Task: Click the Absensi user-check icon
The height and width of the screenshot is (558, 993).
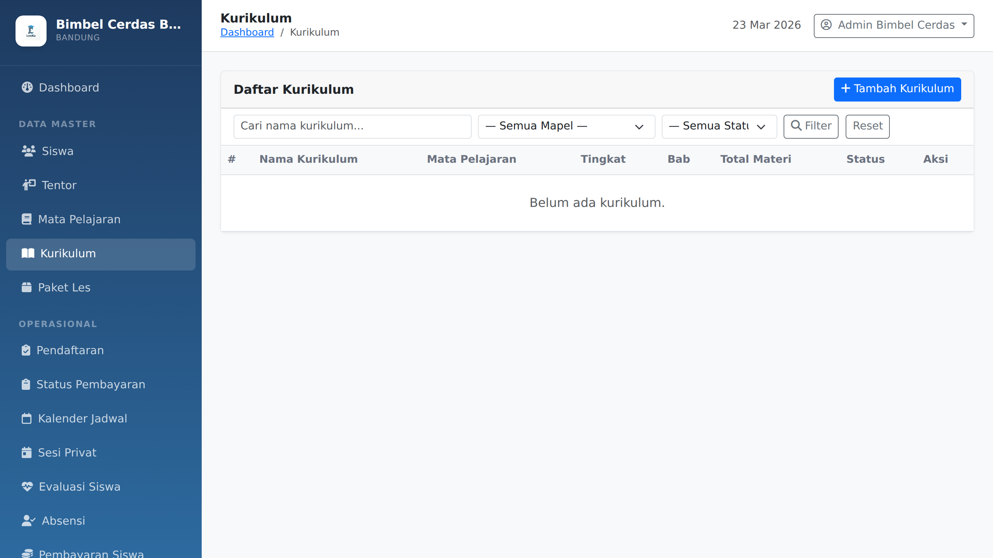Action: pos(28,521)
